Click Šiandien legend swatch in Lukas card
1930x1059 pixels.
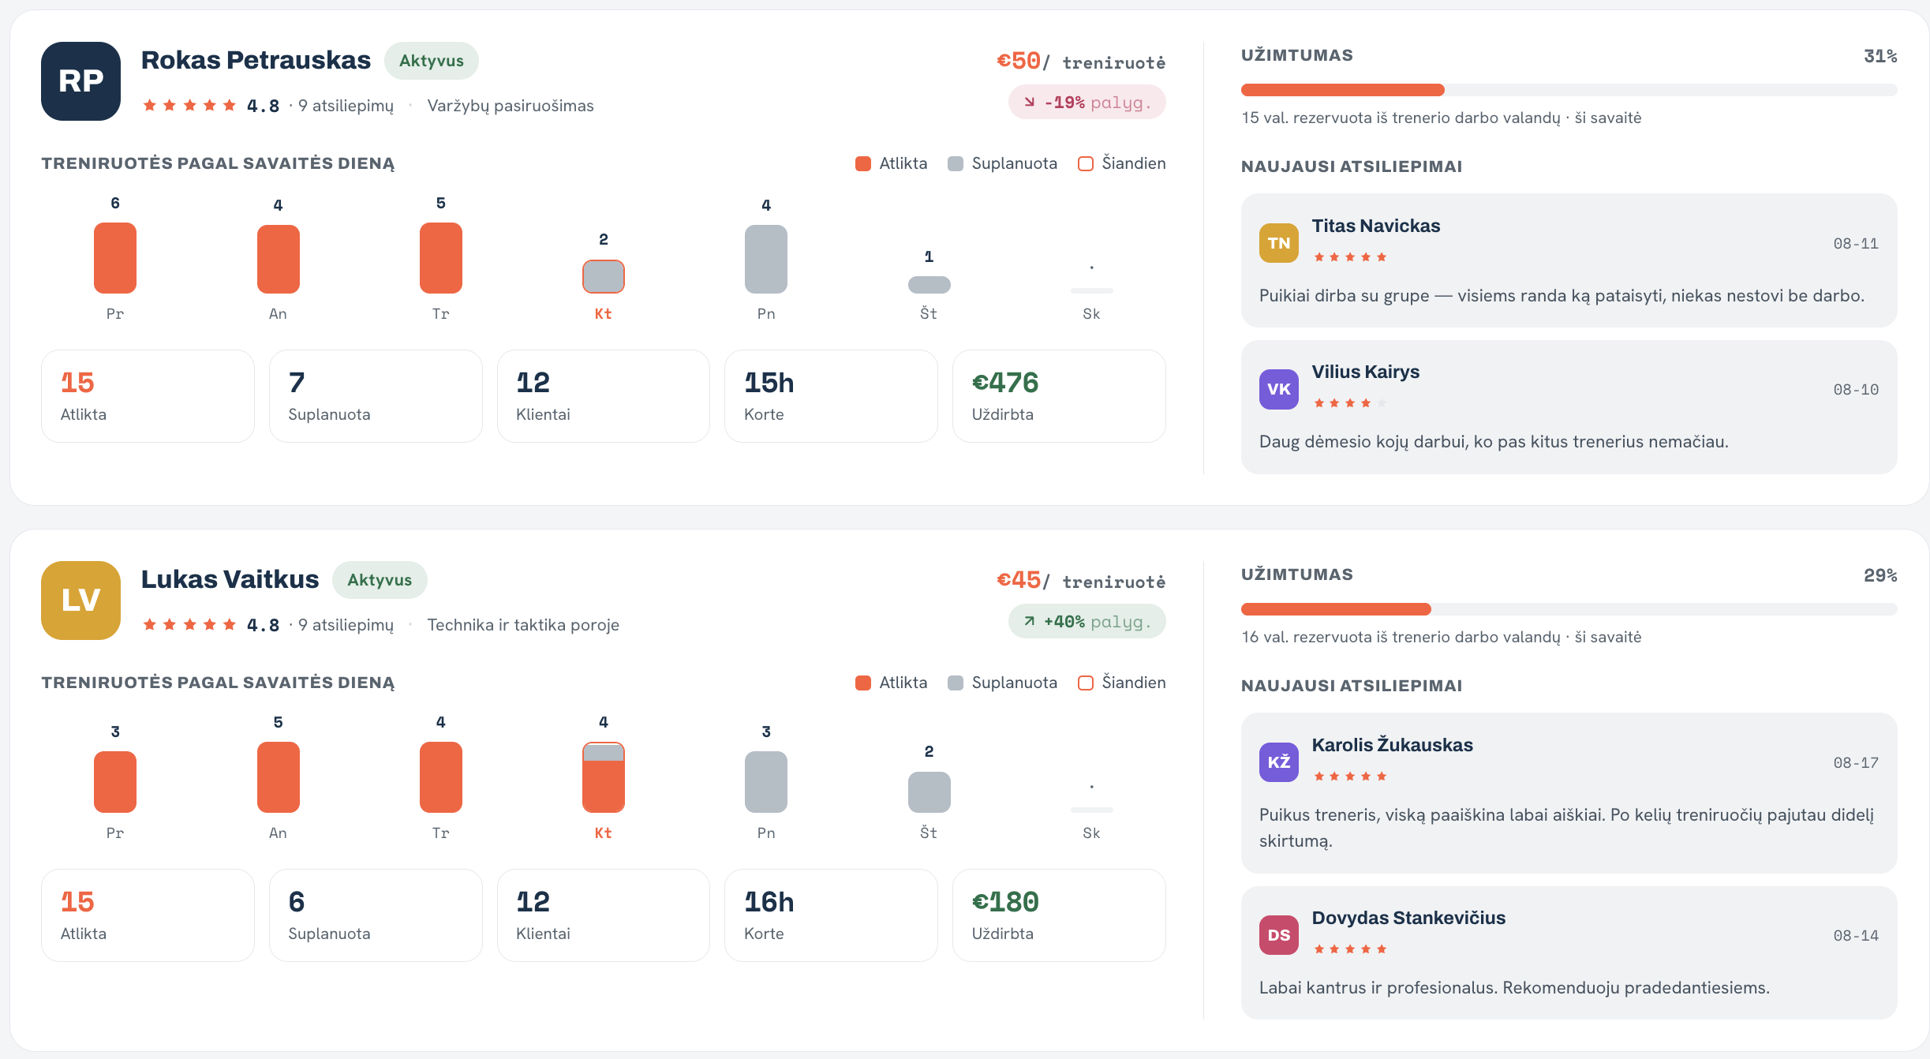(x=1086, y=683)
